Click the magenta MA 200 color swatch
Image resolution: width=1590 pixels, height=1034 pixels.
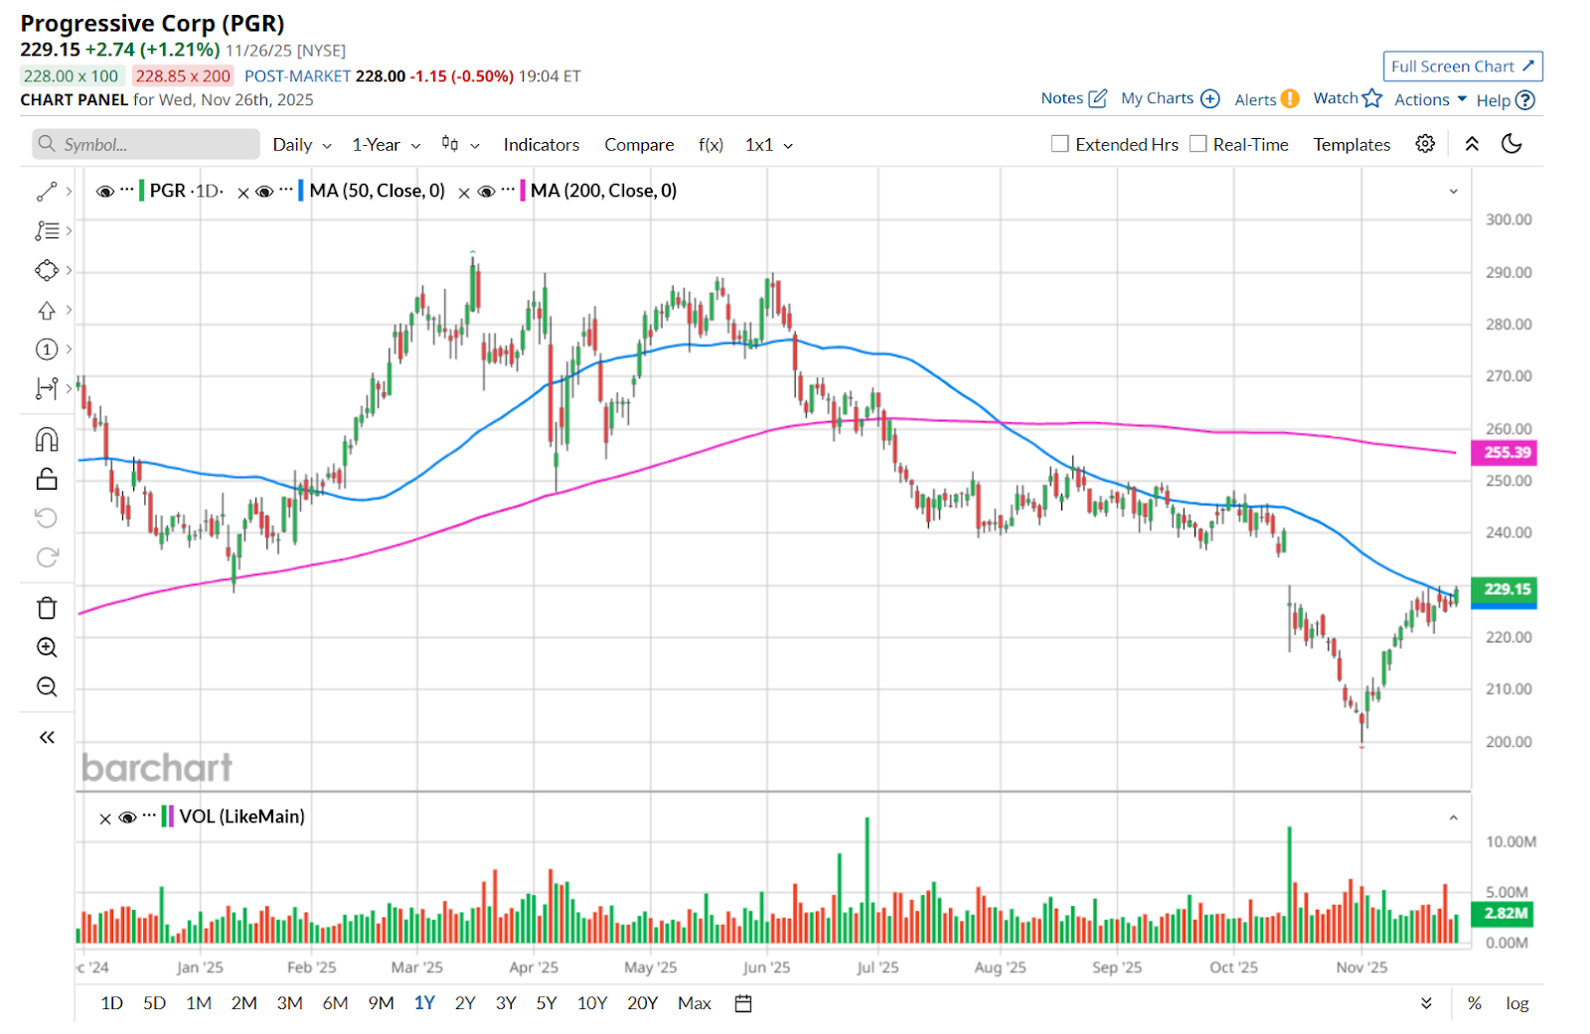[523, 191]
